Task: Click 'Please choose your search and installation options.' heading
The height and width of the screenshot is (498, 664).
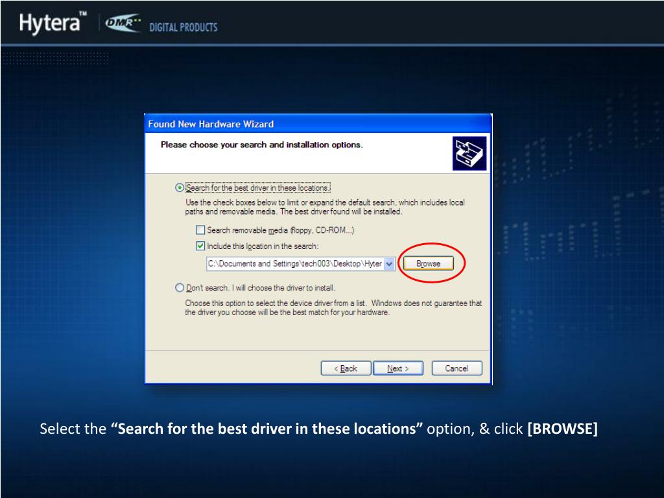Action: pos(262,145)
